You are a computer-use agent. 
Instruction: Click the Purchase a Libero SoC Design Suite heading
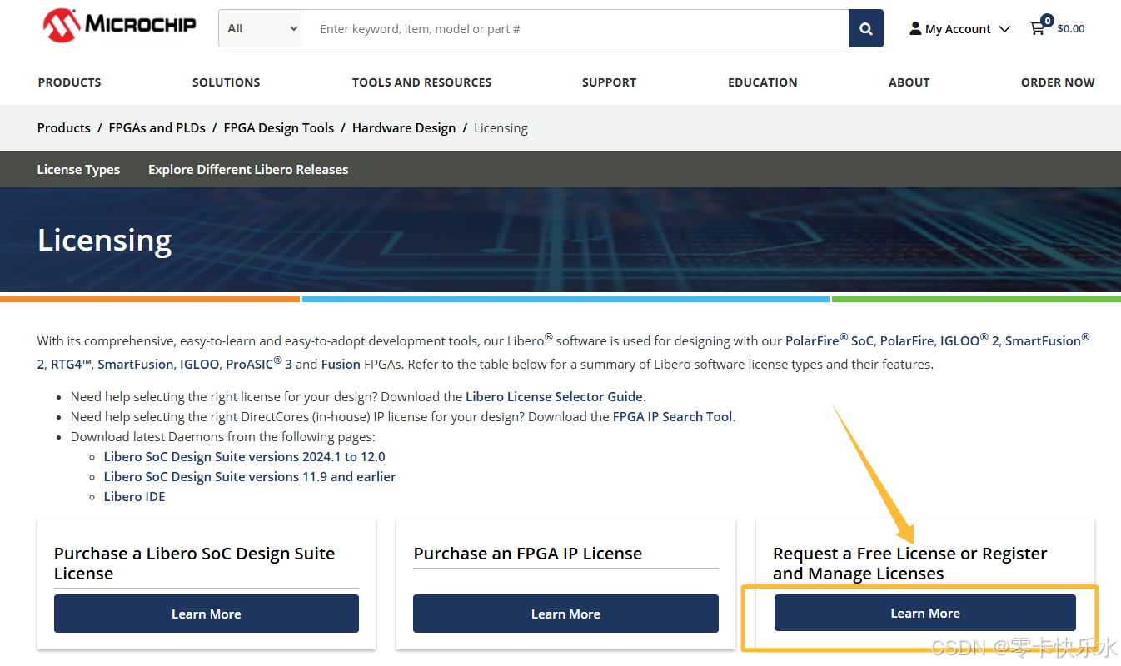tap(195, 564)
